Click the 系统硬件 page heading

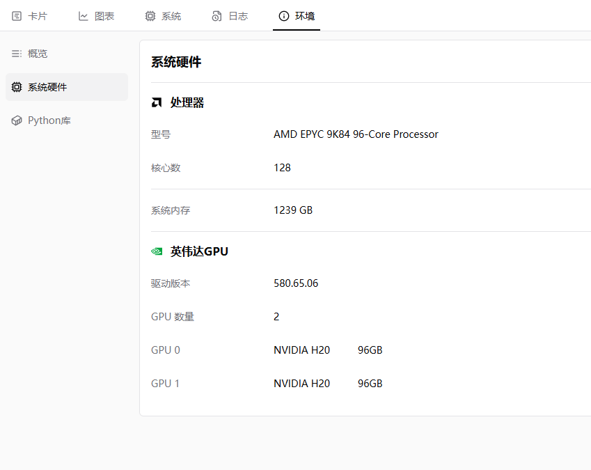pos(176,62)
